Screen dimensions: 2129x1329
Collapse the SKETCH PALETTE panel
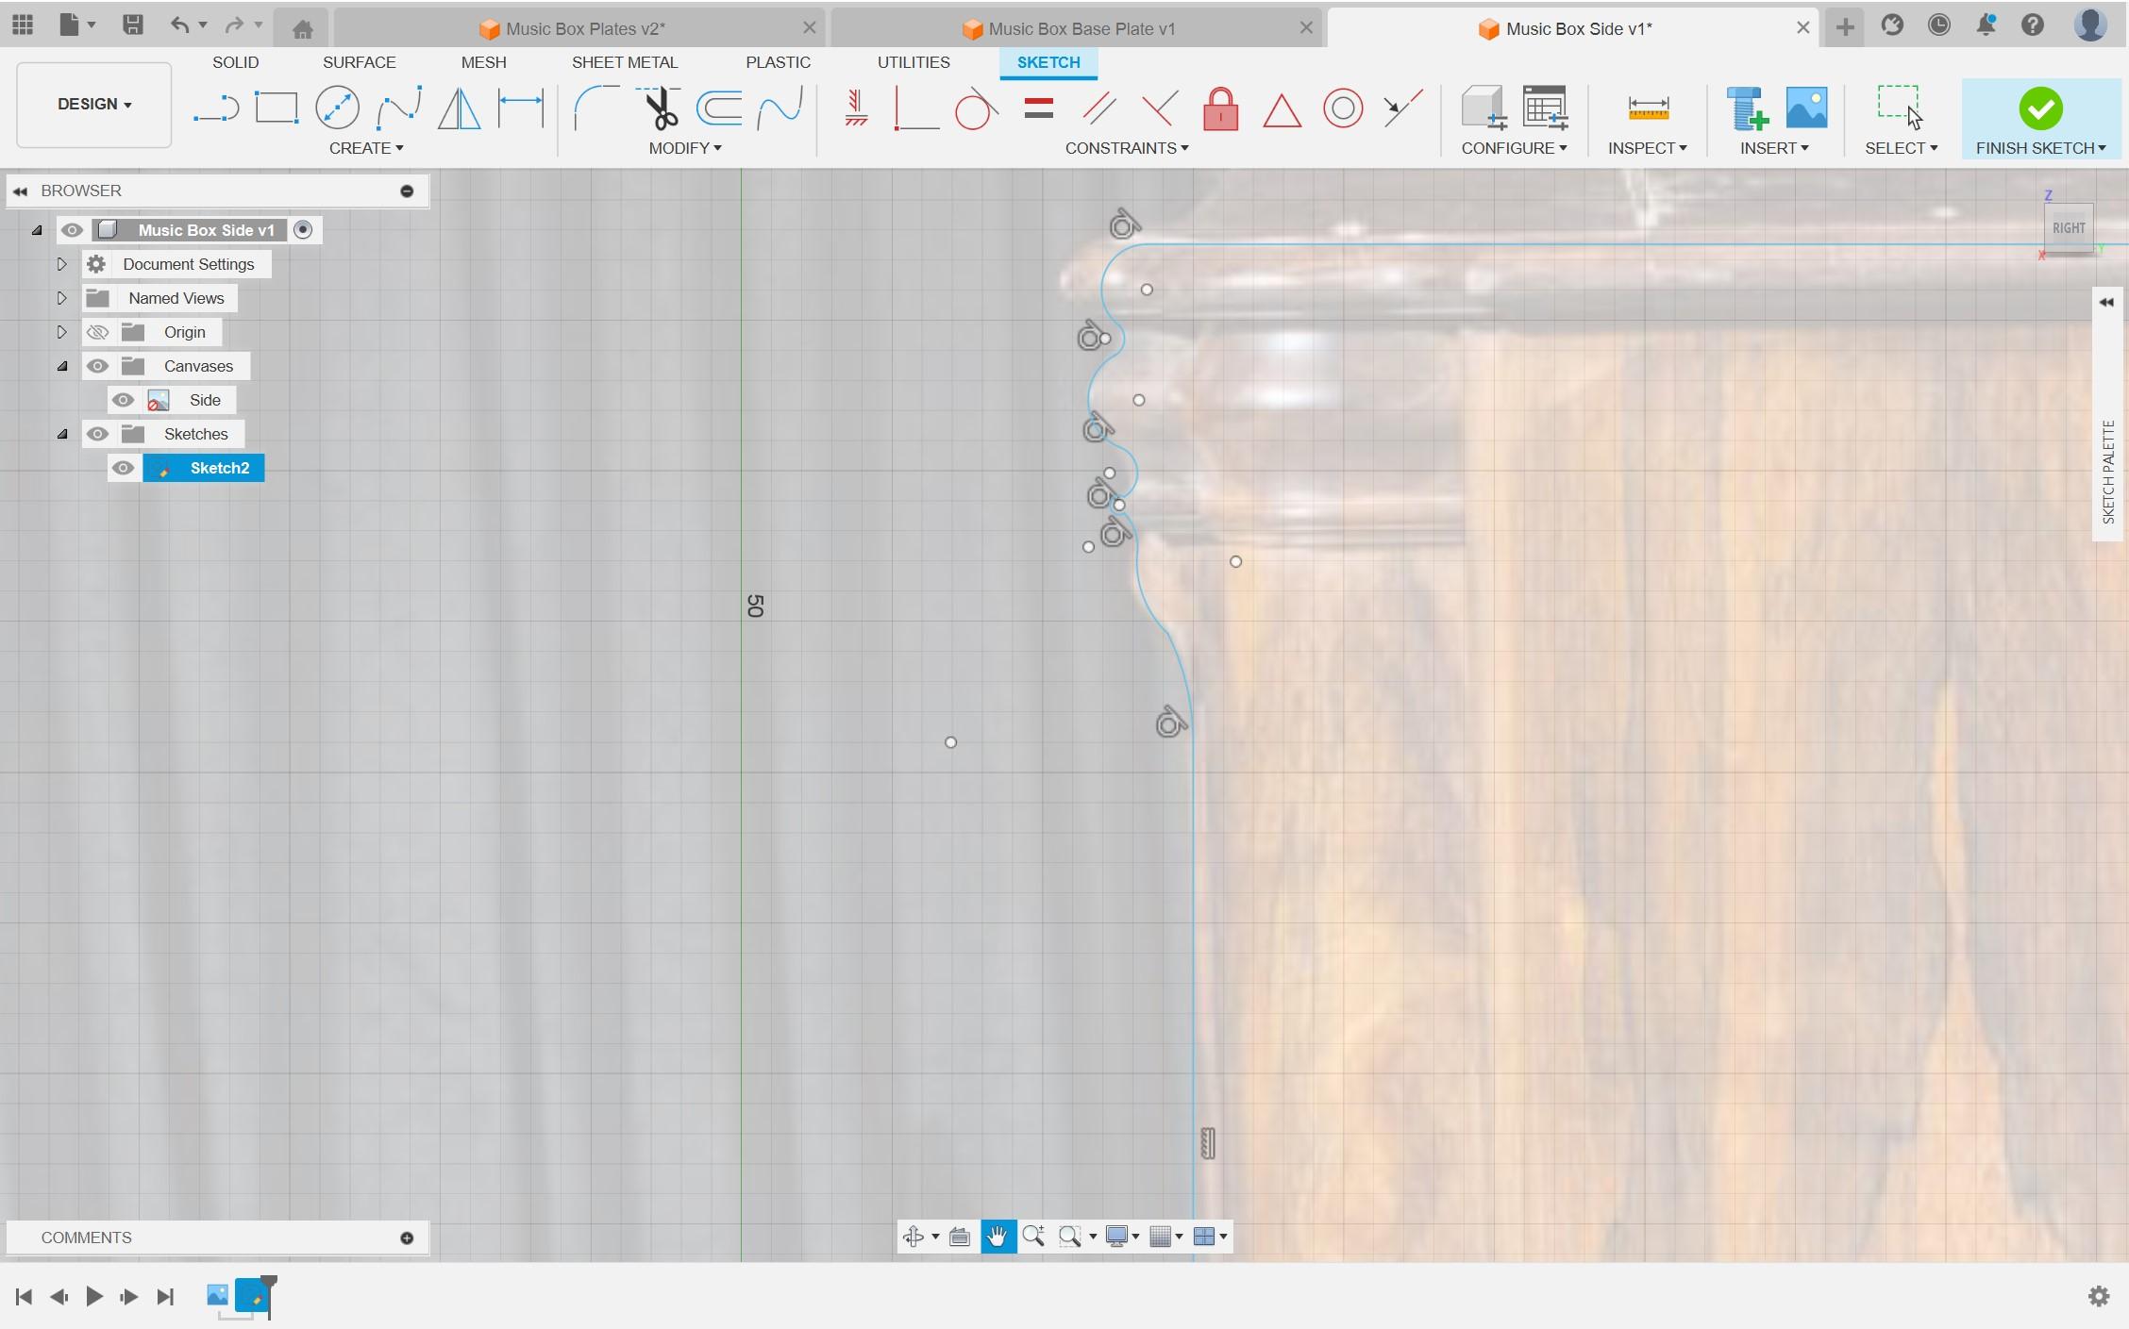point(2105,302)
